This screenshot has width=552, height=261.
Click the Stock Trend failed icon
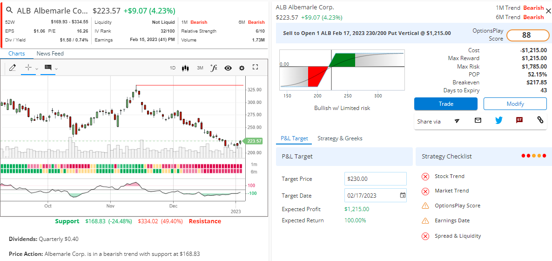tap(425, 176)
